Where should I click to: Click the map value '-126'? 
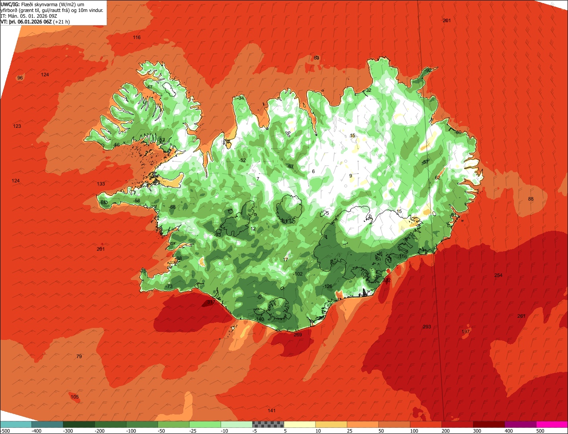tap(328, 287)
